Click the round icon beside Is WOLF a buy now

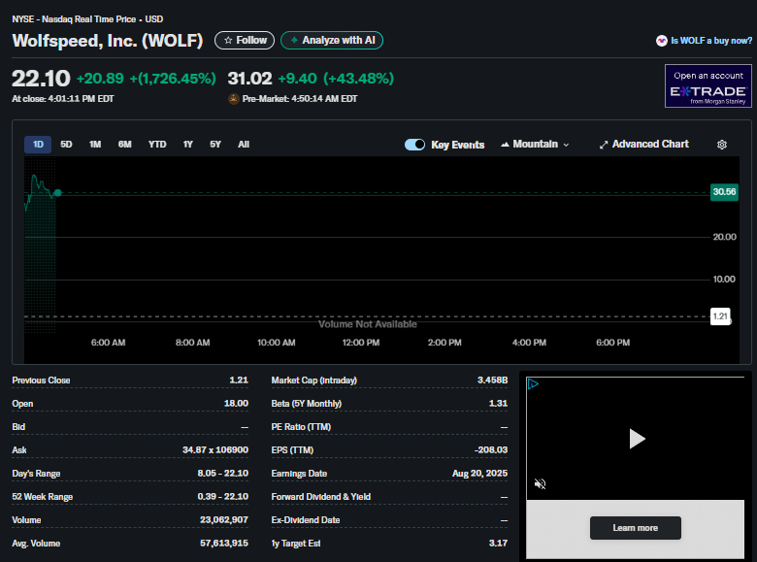pyautogui.click(x=662, y=41)
